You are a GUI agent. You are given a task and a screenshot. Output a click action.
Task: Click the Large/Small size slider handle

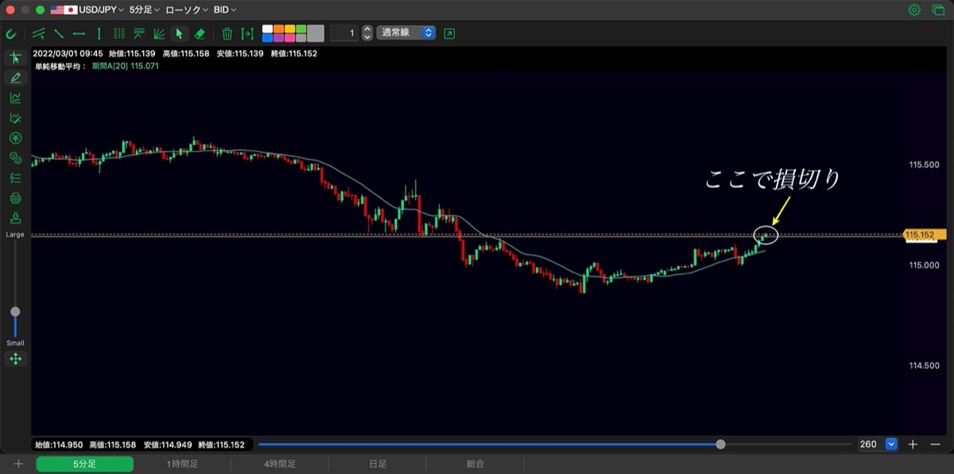15,311
